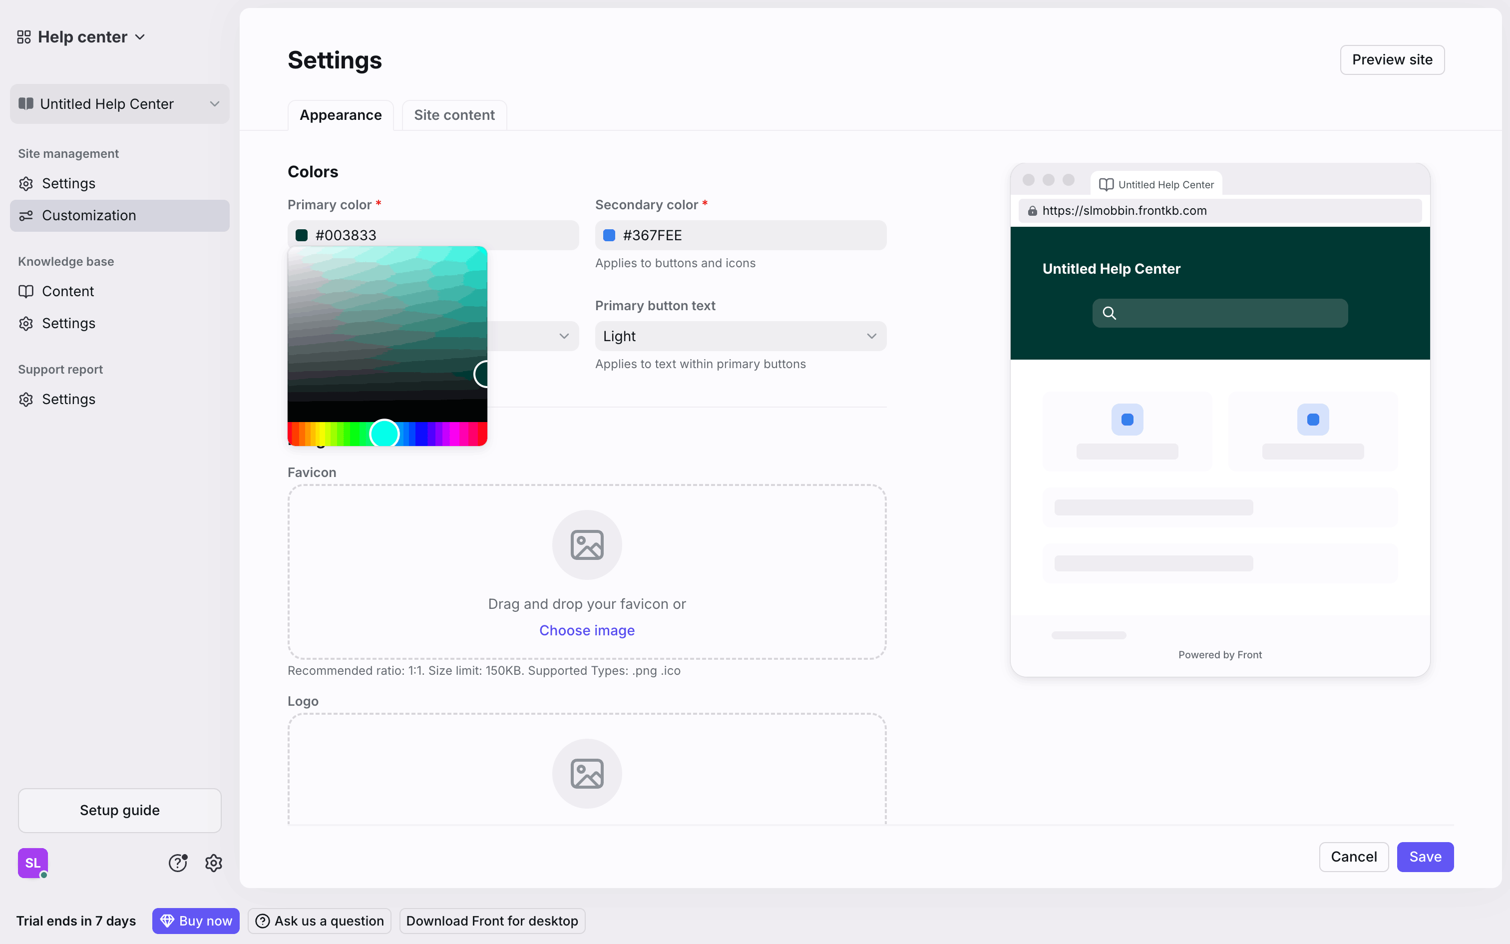Viewport: 1510px width, 944px height.
Task: Click the Logo image placeholder icon
Action: tap(587, 774)
